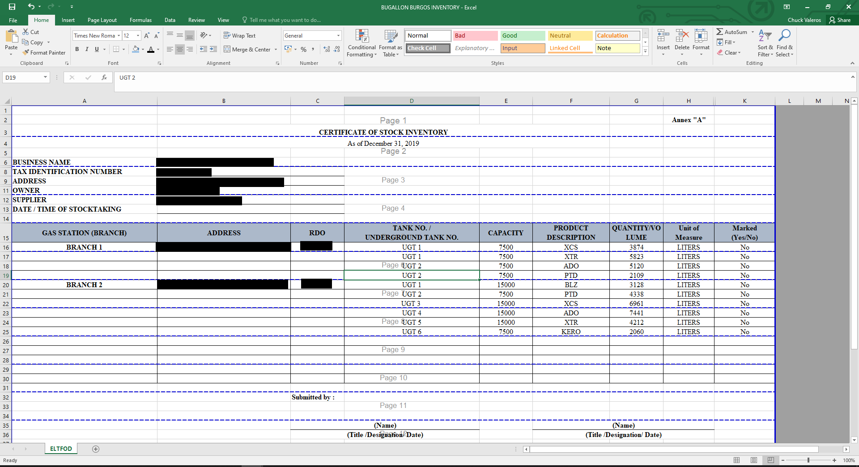The image size is (859, 467).
Task: Toggle Merge & Center
Action: point(247,49)
